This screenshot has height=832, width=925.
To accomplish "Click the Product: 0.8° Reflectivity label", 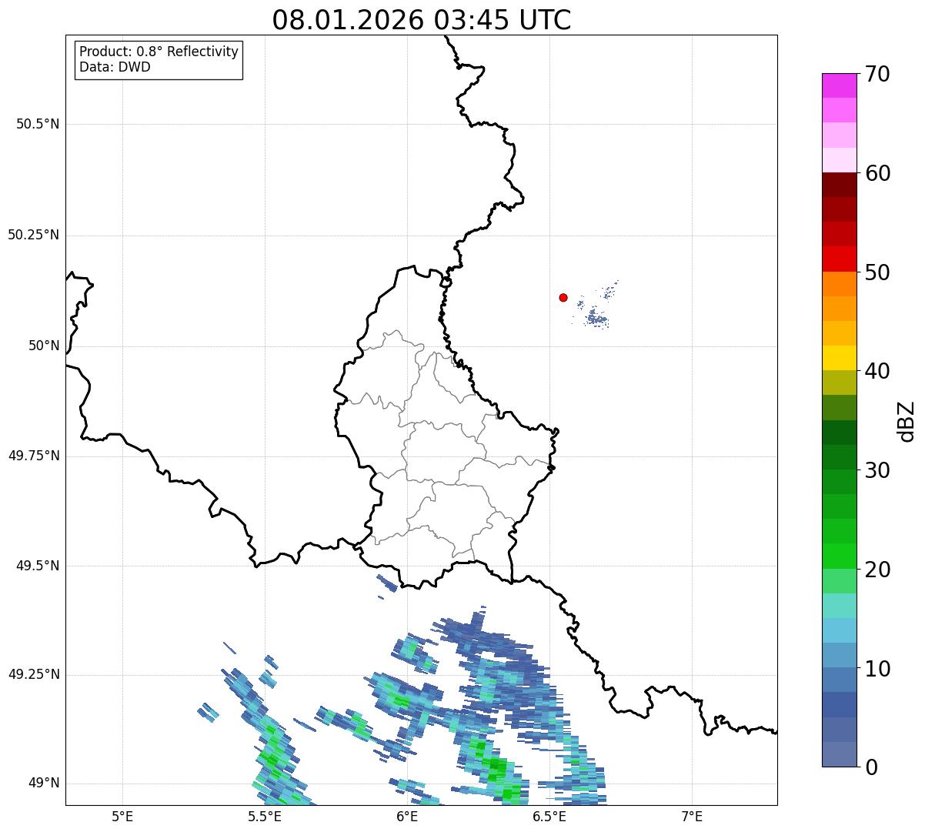I will (x=159, y=52).
